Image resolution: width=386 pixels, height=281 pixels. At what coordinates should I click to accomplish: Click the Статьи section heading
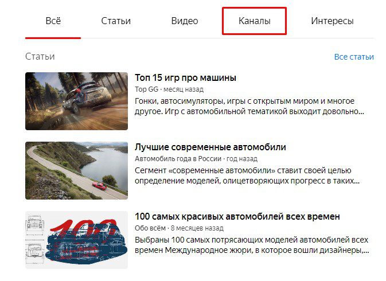[x=40, y=57]
